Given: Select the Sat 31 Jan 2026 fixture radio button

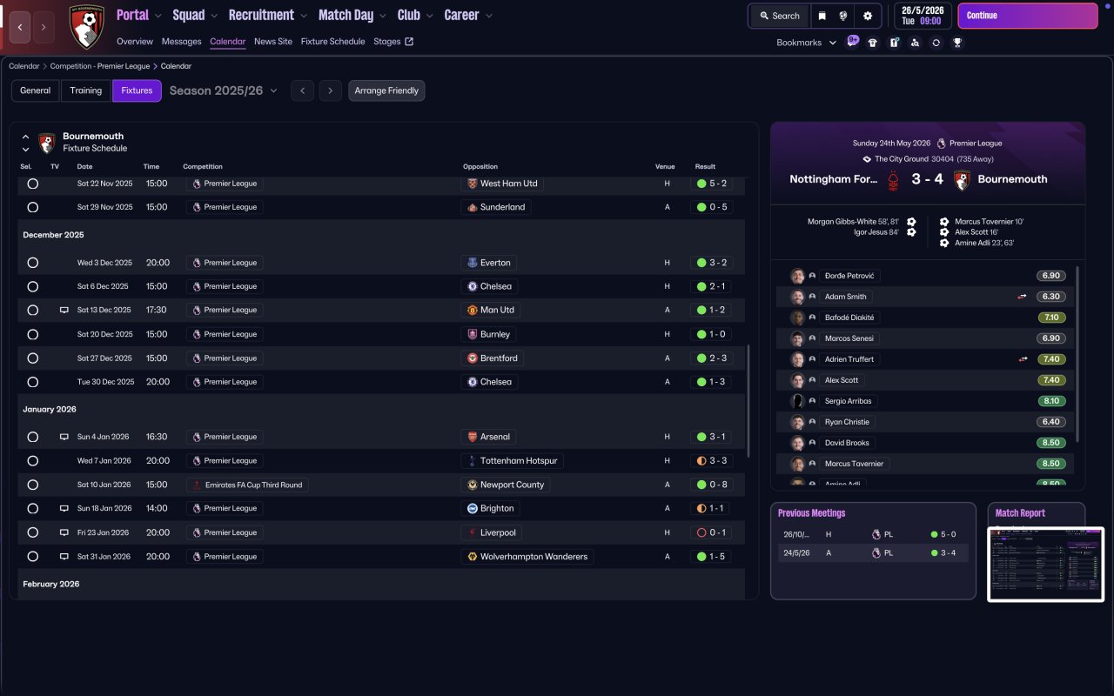Looking at the screenshot, I should coord(33,557).
